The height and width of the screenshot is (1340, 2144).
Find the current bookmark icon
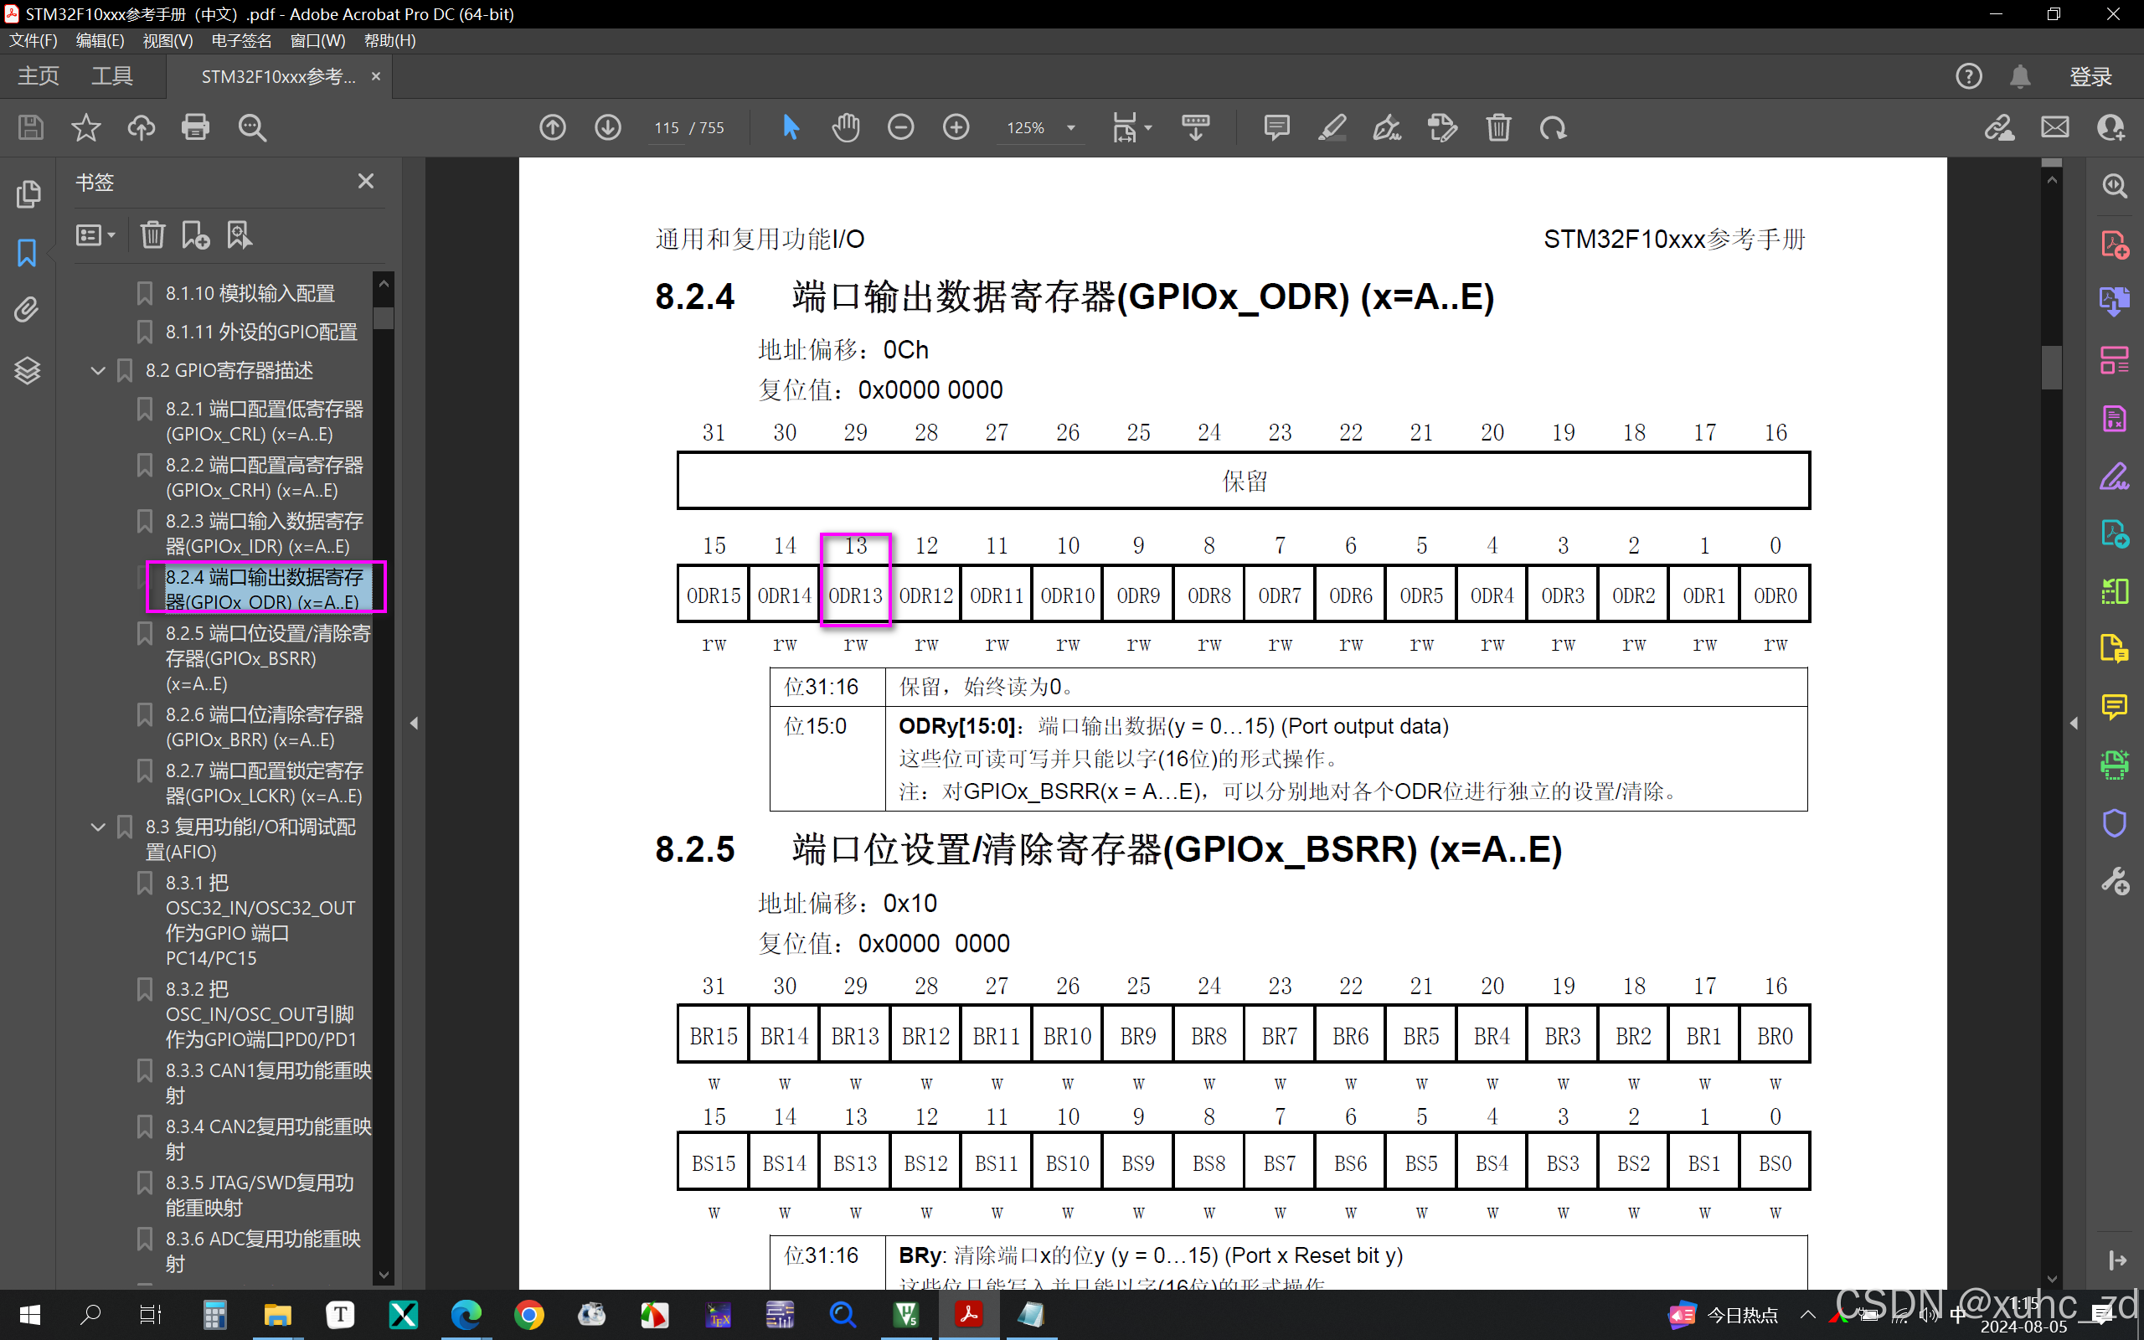[240, 234]
